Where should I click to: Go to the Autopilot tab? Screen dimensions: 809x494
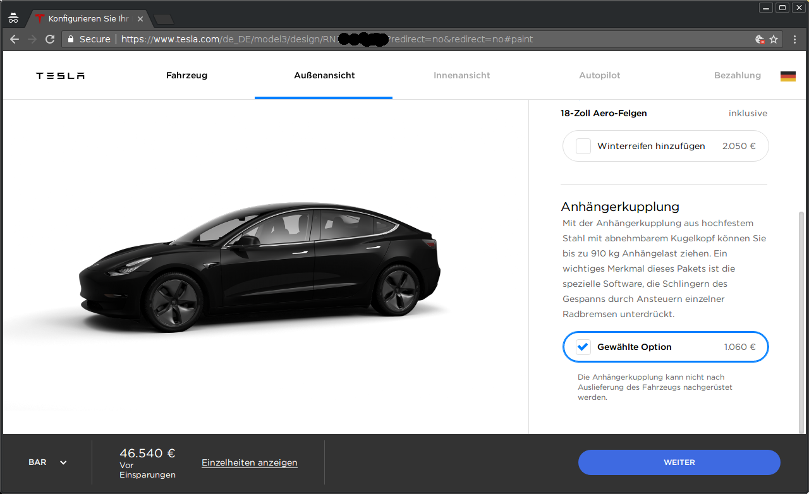(x=599, y=75)
